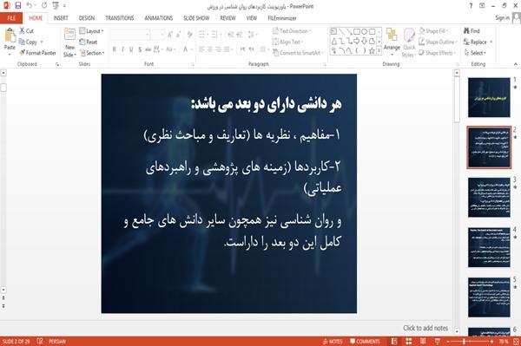
Task: Toggle Strikethrough formatting
Action: click(x=148, y=49)
